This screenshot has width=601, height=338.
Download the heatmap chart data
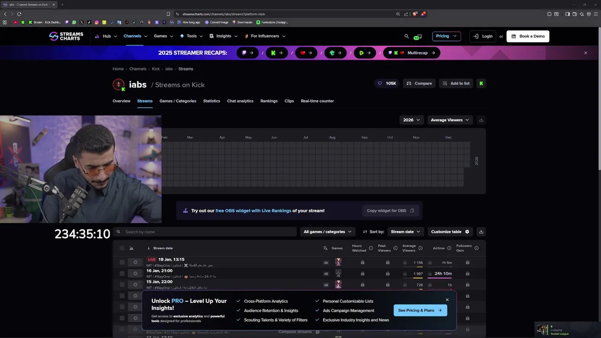pyautogui.click(x=481, y=120)
